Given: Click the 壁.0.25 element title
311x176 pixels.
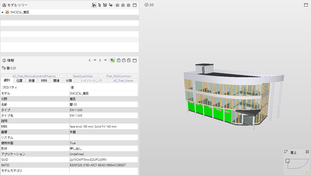Looking at the screenshot, I should pyautogui.click(x=11, y=68).
